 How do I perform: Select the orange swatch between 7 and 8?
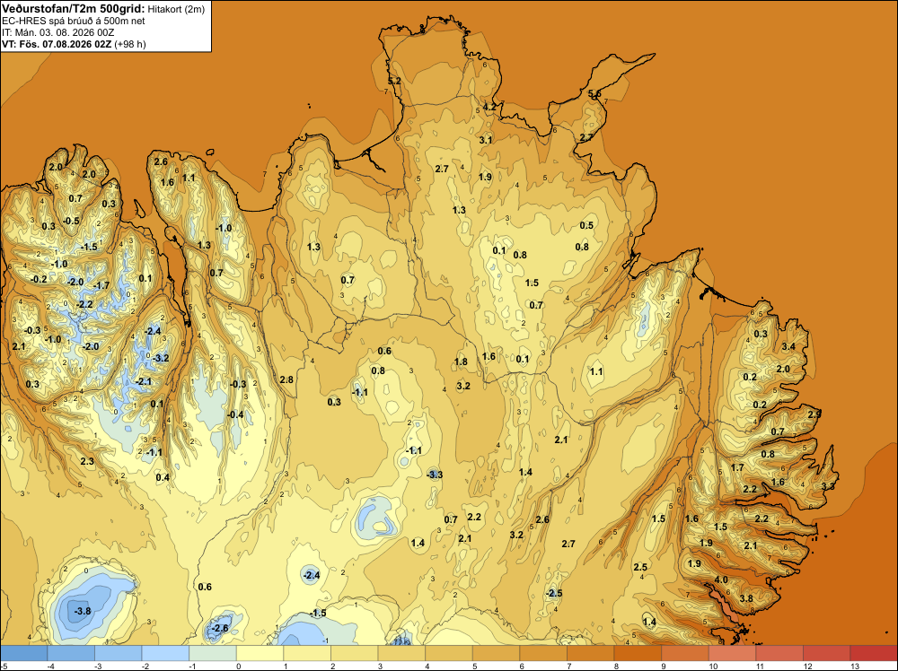click(x=591, y=653)
